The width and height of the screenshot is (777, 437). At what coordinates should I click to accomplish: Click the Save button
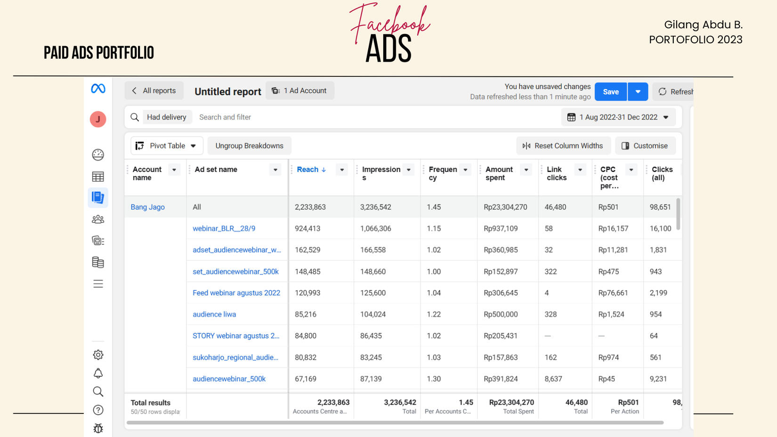[610, 92]
